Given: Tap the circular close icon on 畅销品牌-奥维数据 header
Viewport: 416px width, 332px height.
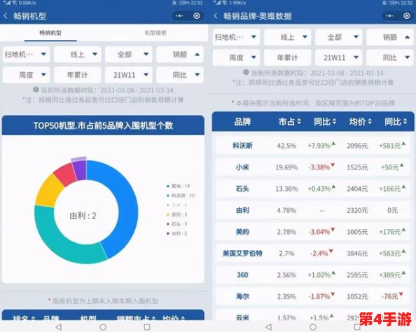Looking at the screenshot, I should click(406, 16).
